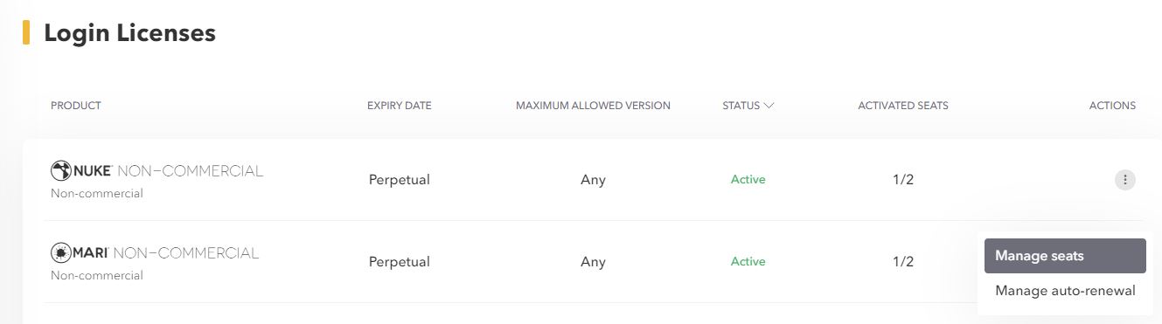Image resolution: width=1162 pixels, height=324 pixels.
Task: Click the Nuke product logo icon
Action: coord(61,171)
